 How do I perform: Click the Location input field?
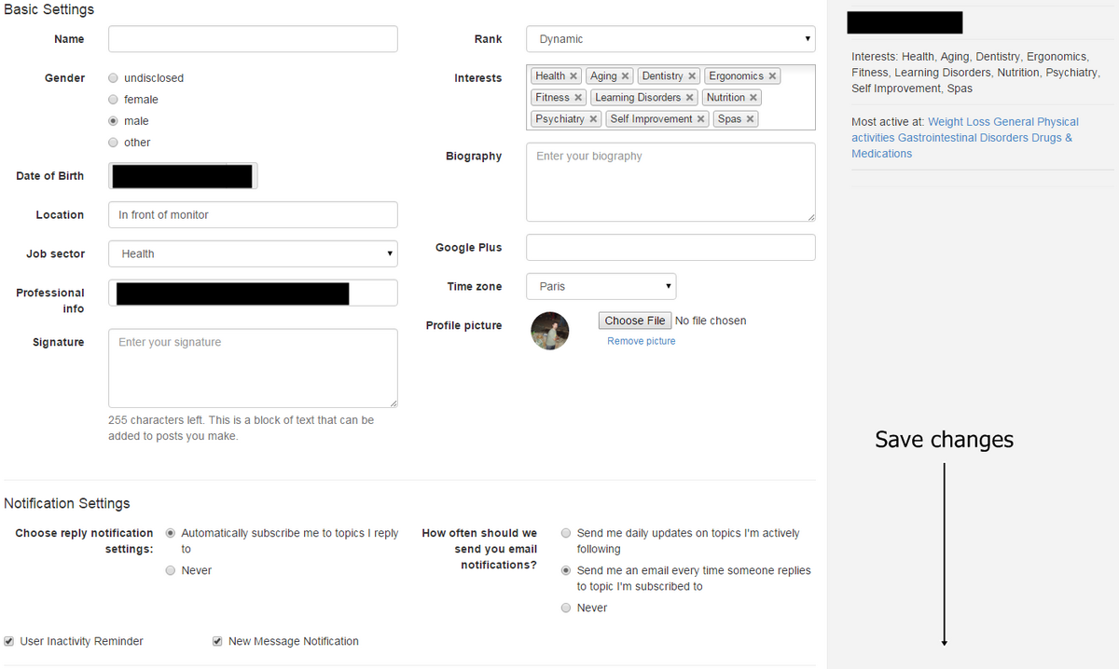tap(253, 214)
